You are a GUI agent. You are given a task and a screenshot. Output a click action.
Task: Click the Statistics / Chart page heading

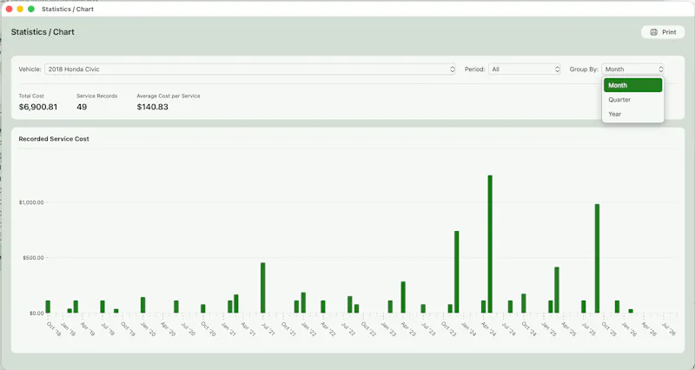(43, 32)
